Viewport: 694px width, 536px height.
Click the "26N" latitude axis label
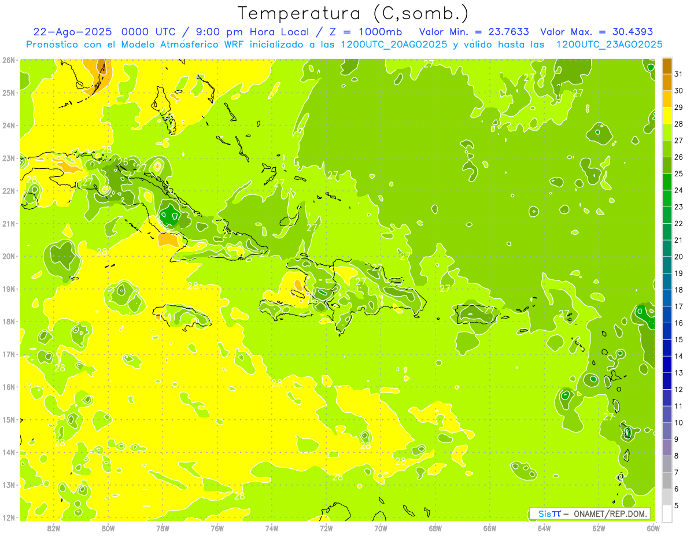click(9, 60)
